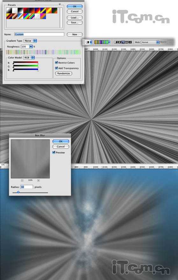178x280 pixels.
Task: Click Cancel in the Gradient Editor
Action: 75,11
